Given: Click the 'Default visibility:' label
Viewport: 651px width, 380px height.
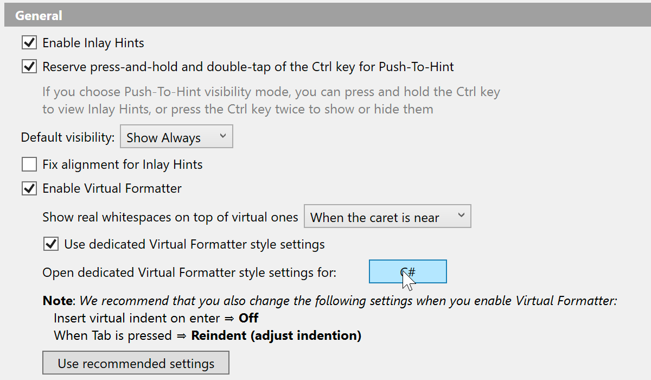Looking at the screenshot, I should (x=68, y=138).
